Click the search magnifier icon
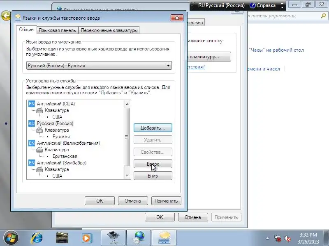The image size is (329, 246). pos(324,16)
